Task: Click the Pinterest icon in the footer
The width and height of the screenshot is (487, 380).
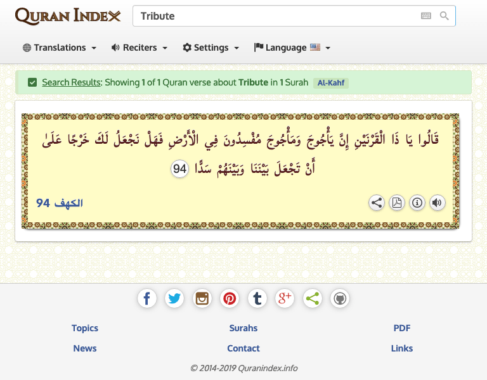Action: coord(230,298)
